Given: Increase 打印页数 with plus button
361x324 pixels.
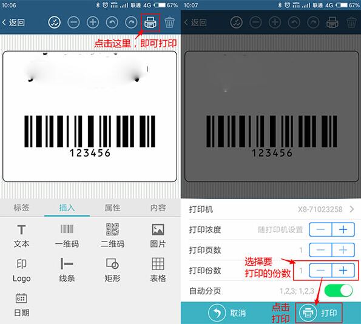Looking at the screenshot, I should pyautogui.click(x=343, y=250).
